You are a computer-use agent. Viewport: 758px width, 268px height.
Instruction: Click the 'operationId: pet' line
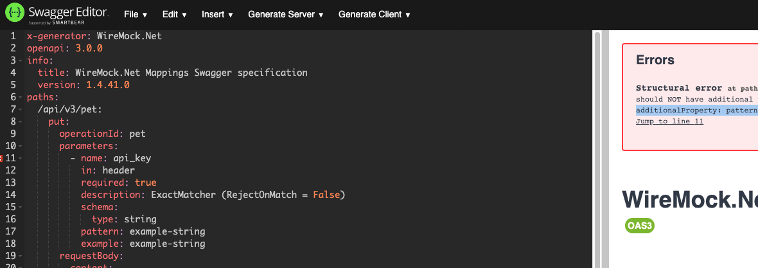[103, 134]
